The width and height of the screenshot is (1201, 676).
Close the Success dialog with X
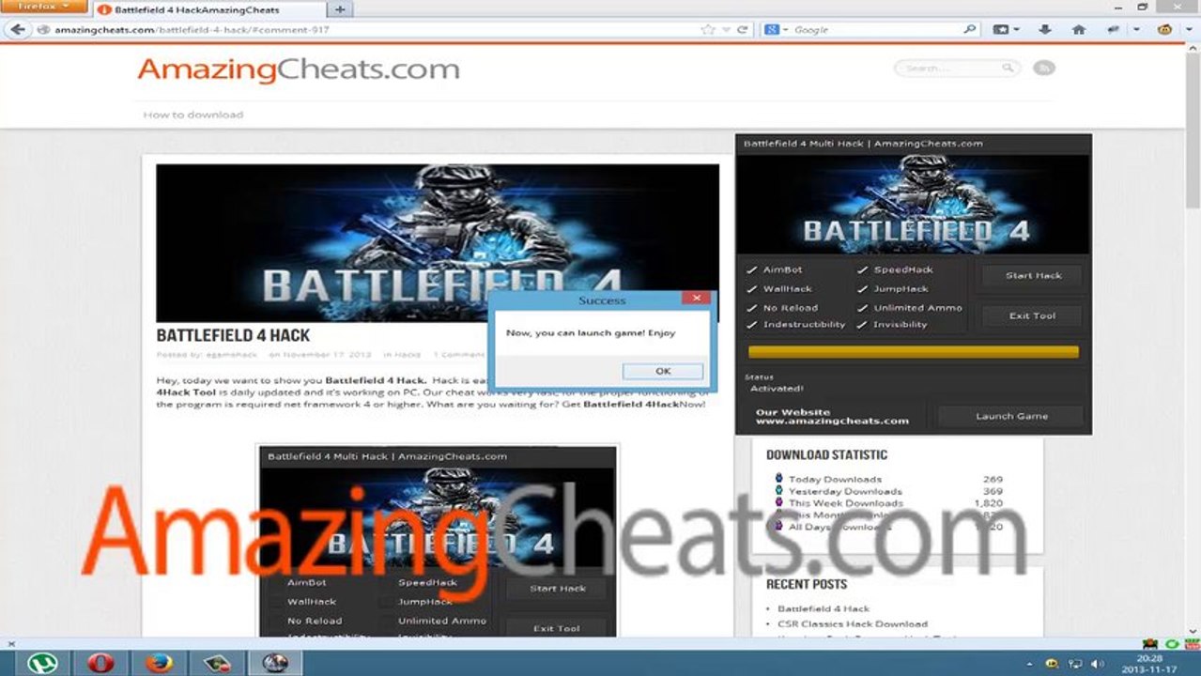696,299
